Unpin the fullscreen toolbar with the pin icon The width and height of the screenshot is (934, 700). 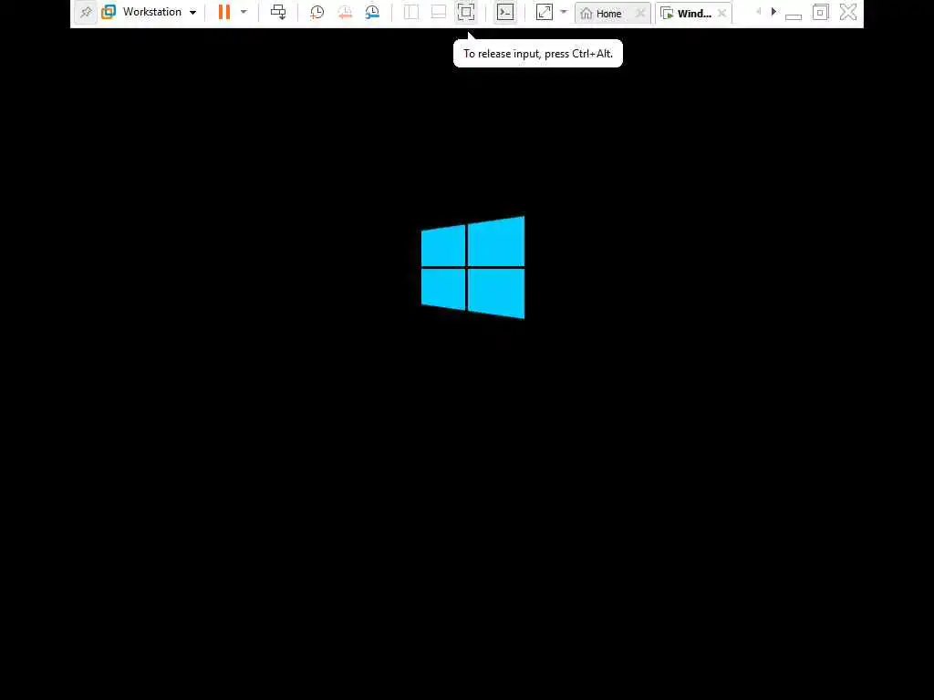point(86,12)
